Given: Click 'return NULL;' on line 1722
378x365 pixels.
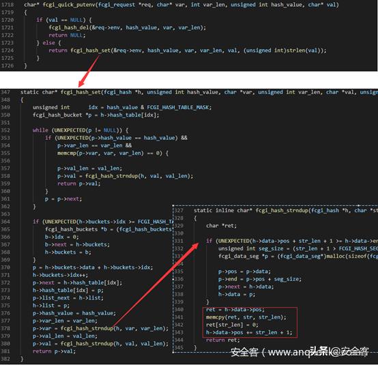Looking at the screenshot, I should (67, 35).
